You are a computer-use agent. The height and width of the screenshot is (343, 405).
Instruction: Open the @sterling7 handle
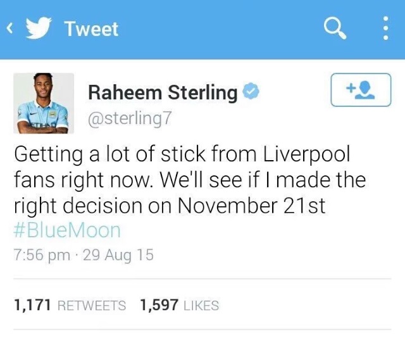(130, 118)
